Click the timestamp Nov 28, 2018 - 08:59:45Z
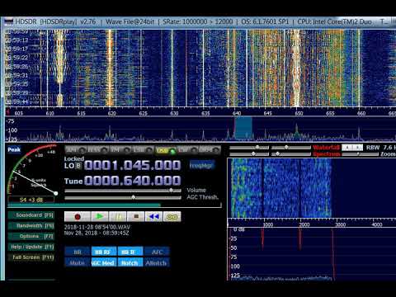 [x=97, y=233]
